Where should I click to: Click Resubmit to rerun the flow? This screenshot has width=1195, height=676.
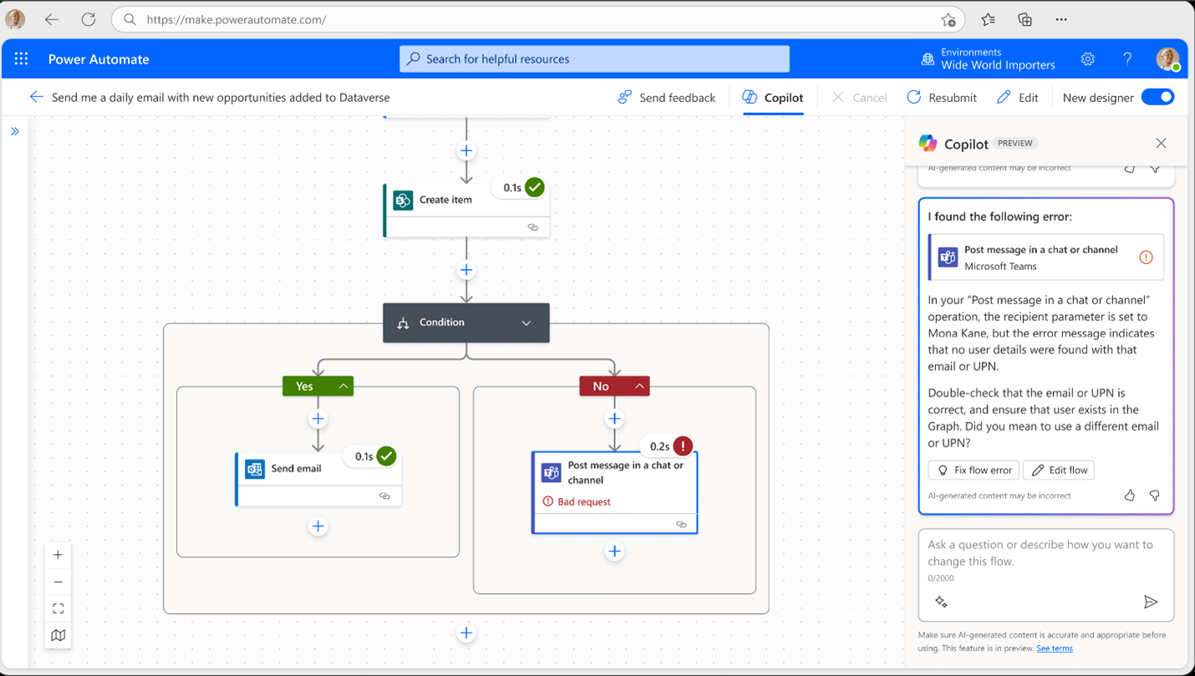click(x=941, y=97)
